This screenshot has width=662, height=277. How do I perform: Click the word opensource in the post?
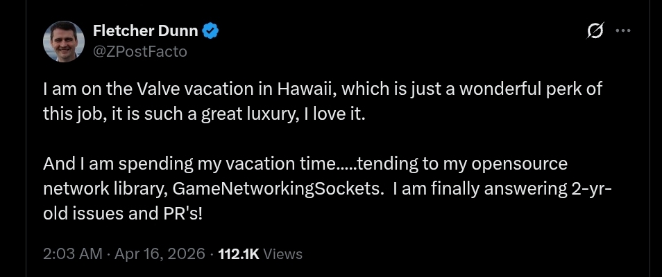519,164
